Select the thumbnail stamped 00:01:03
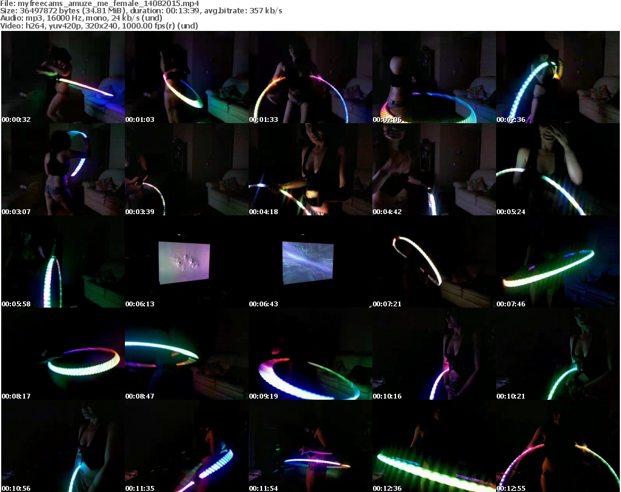The width and height of the screenshot is (621, 492). pos(187,77)
